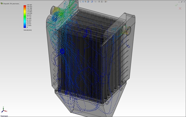
Task: Click the assembly icon beside Сборка name
Action: point(2,4)
